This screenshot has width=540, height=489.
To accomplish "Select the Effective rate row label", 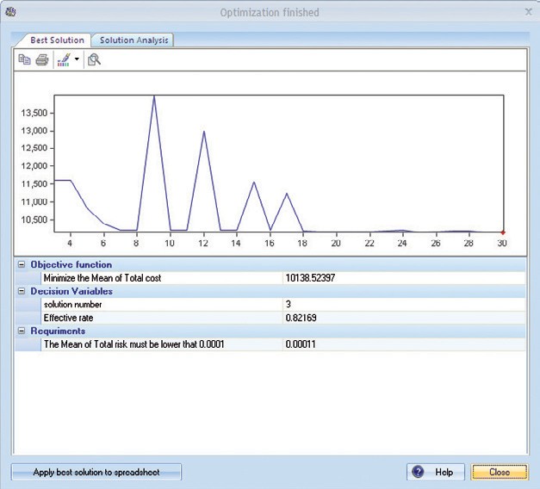I will pyautogui.click(x=69, y=318).
